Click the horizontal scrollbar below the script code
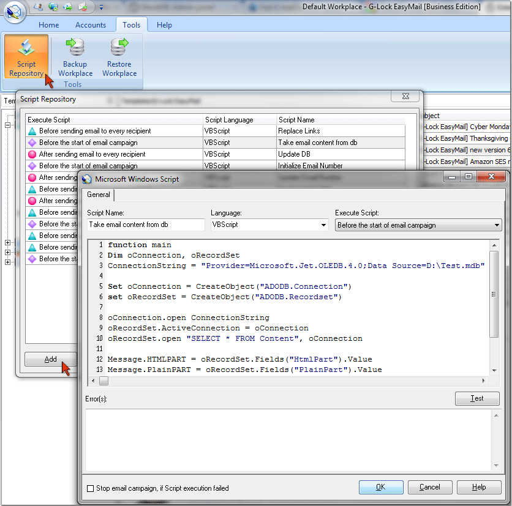This screenshot has width=512, height=506. coord(245,381)
